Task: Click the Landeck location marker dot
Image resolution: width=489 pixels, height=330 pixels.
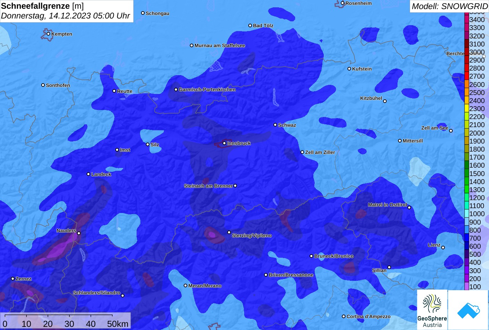Action: 88,174
